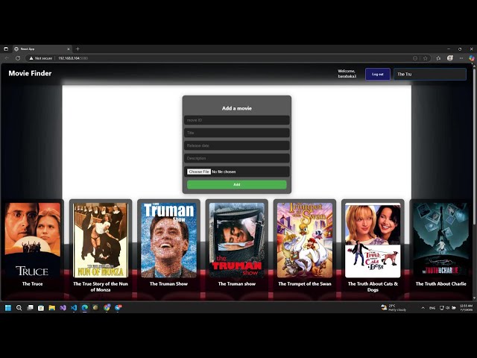The image size is (477, 358).
Task: Click the ENG language indicator
Action: pos(432,308)
